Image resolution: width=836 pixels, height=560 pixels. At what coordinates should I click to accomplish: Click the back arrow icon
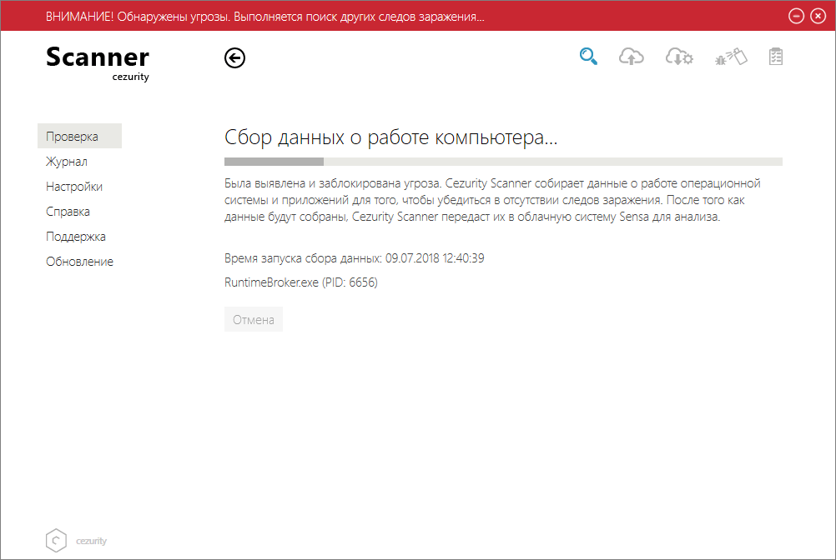point(234,58)
